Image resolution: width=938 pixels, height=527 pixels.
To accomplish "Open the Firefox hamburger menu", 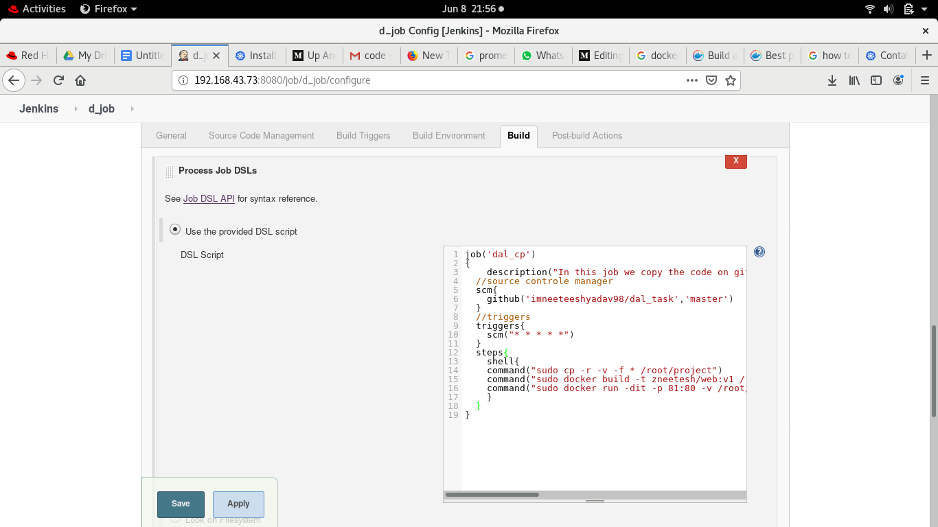I will [924, 80].
